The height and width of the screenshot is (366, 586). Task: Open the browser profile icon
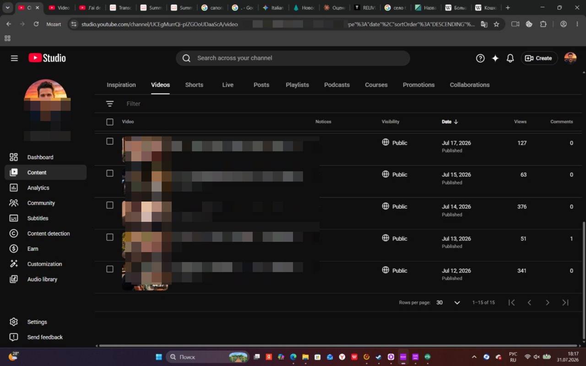point(564,24)
